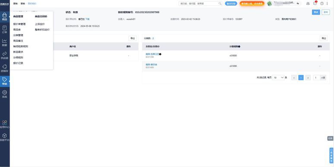This screenshot has width=334, height=167.
Task: Open message inbox with red badge
Action: coord(315,3)
